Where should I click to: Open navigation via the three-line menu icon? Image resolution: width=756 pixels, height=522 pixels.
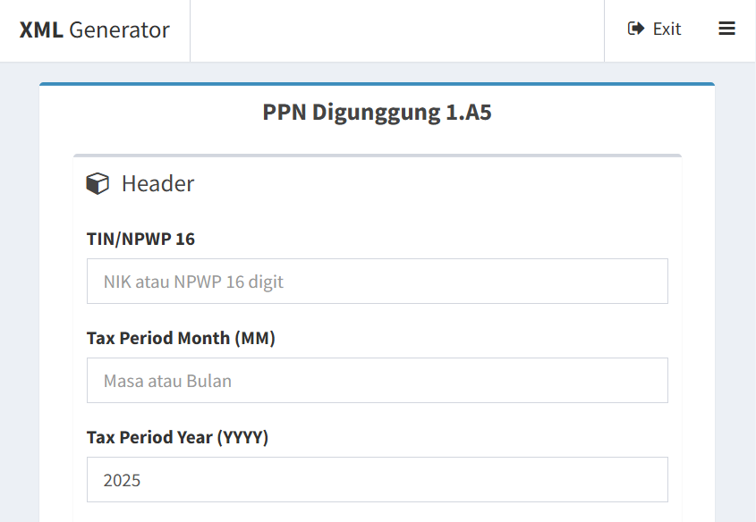[726, 28]
